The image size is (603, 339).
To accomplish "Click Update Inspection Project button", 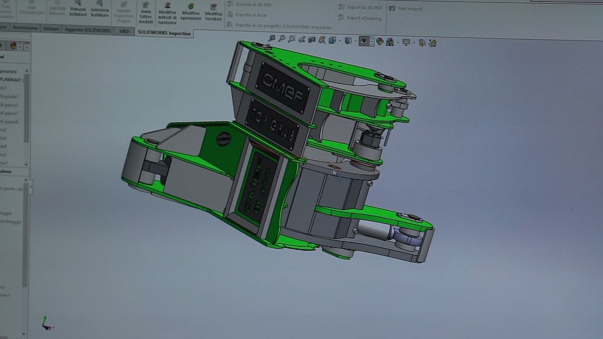I will [124, 12].
